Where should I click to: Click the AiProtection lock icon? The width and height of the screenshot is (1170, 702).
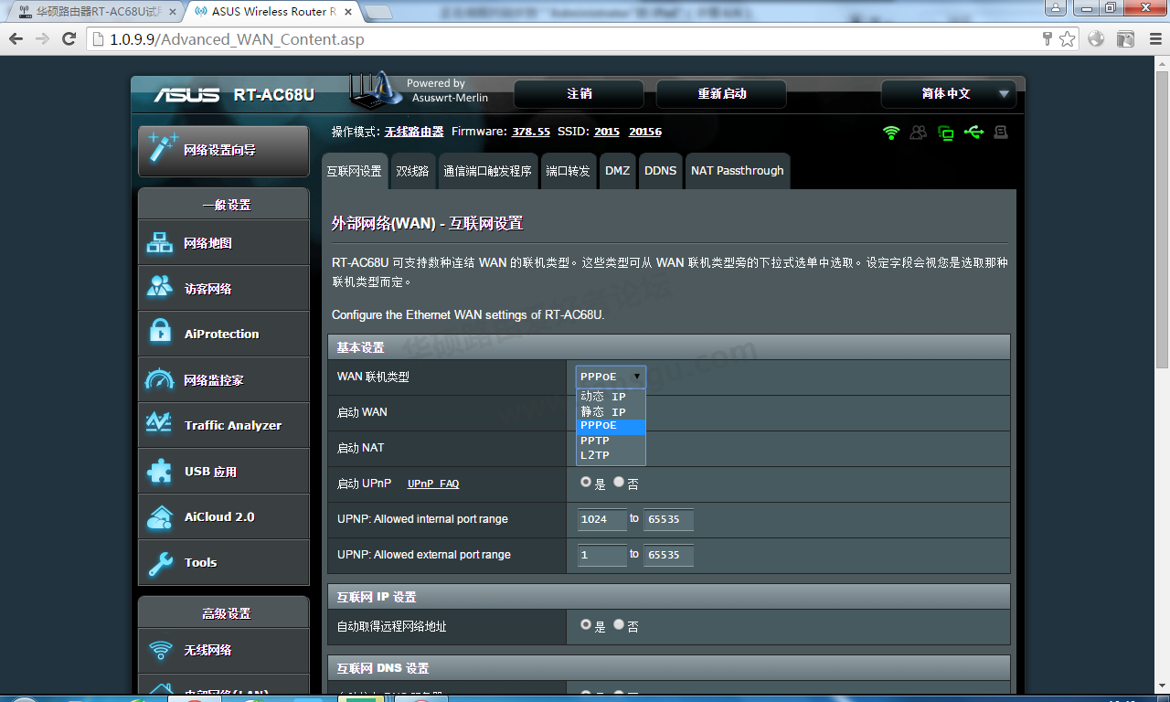tap(160, 333)
